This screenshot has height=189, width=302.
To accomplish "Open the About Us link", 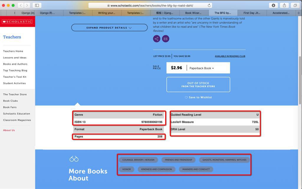I will tap(9, 130).
